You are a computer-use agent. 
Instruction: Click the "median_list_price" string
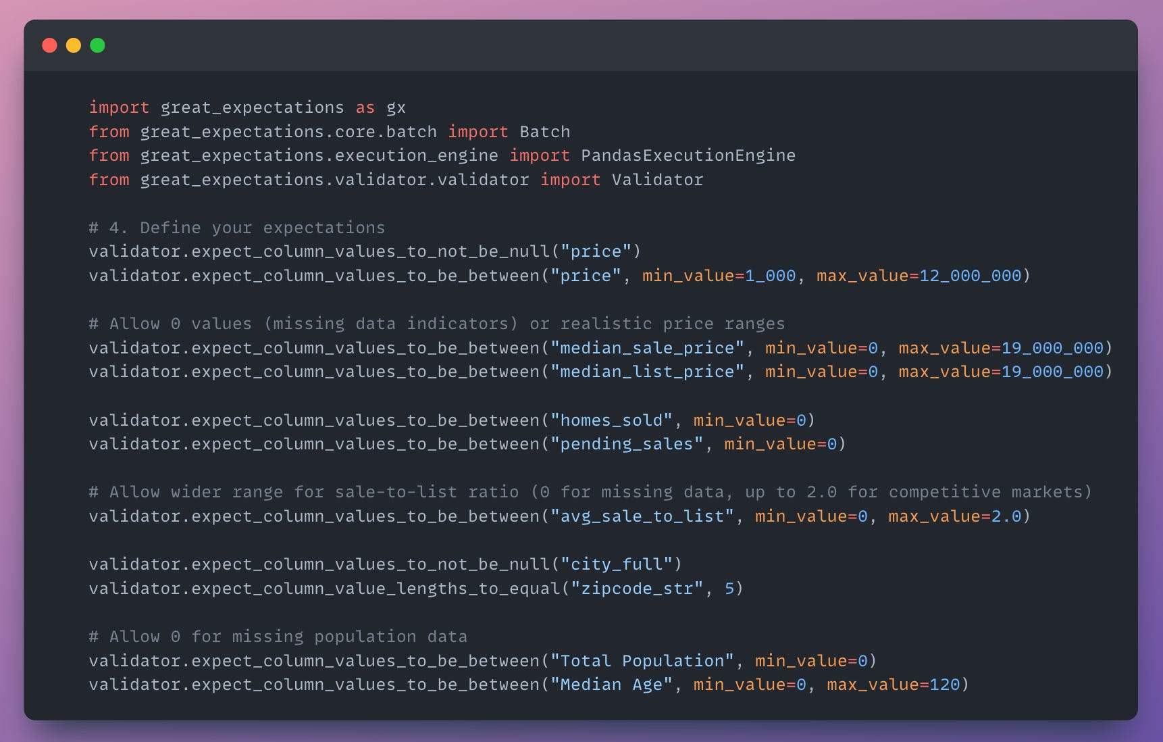click(647, 372)
